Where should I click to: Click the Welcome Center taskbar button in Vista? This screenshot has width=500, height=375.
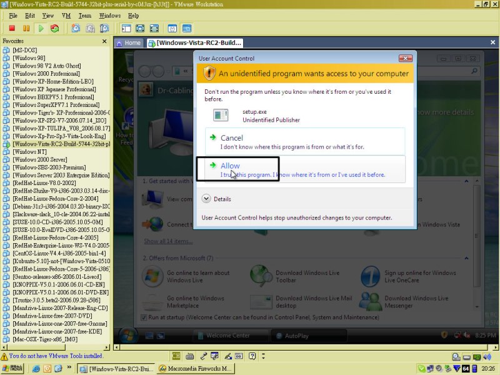[230, 336]
